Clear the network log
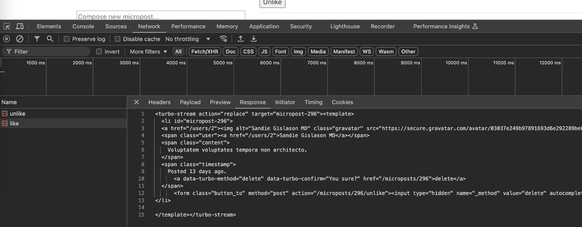Image resolution: width=582 pixels, height=227 pixels. (20, 39)
